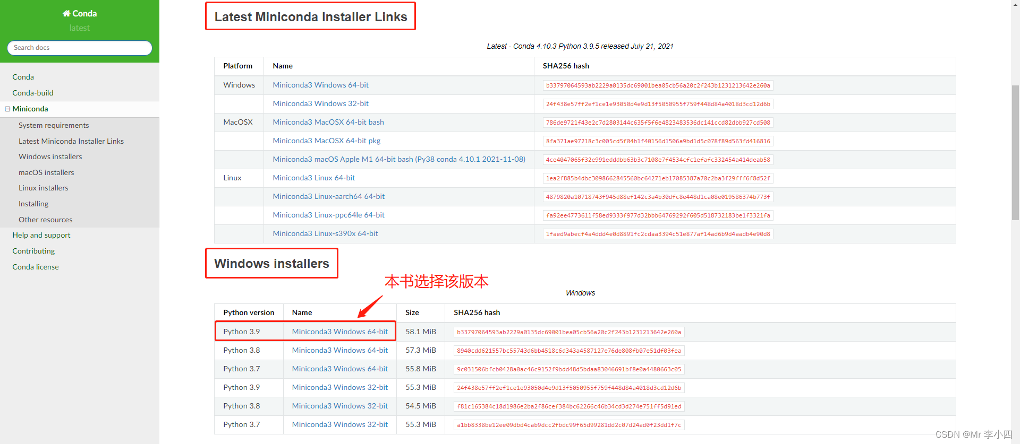Select the hash starting 8940cdd6 for Python 3.8
Screen dimensions: 1020x444
(569, 351)
